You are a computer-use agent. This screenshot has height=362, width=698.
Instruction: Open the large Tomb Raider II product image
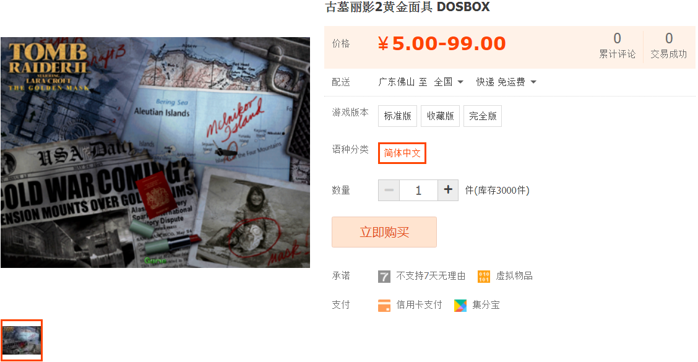155,152
